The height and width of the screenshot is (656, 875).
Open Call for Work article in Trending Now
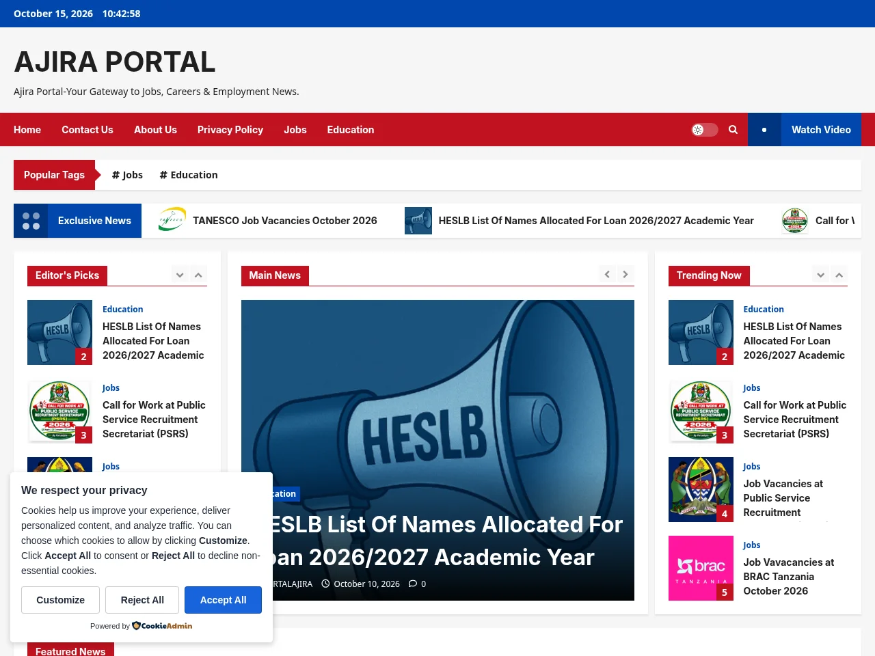pos(795,420)
